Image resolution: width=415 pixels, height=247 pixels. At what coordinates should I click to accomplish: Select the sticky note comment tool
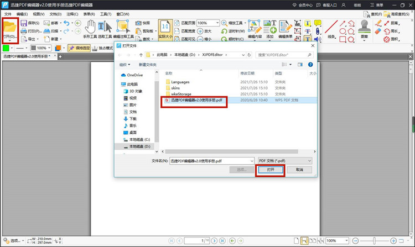tap(318, 23)
